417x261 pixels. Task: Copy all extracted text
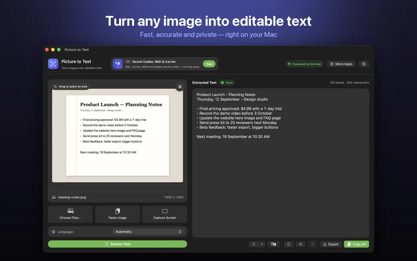(356, 244)
